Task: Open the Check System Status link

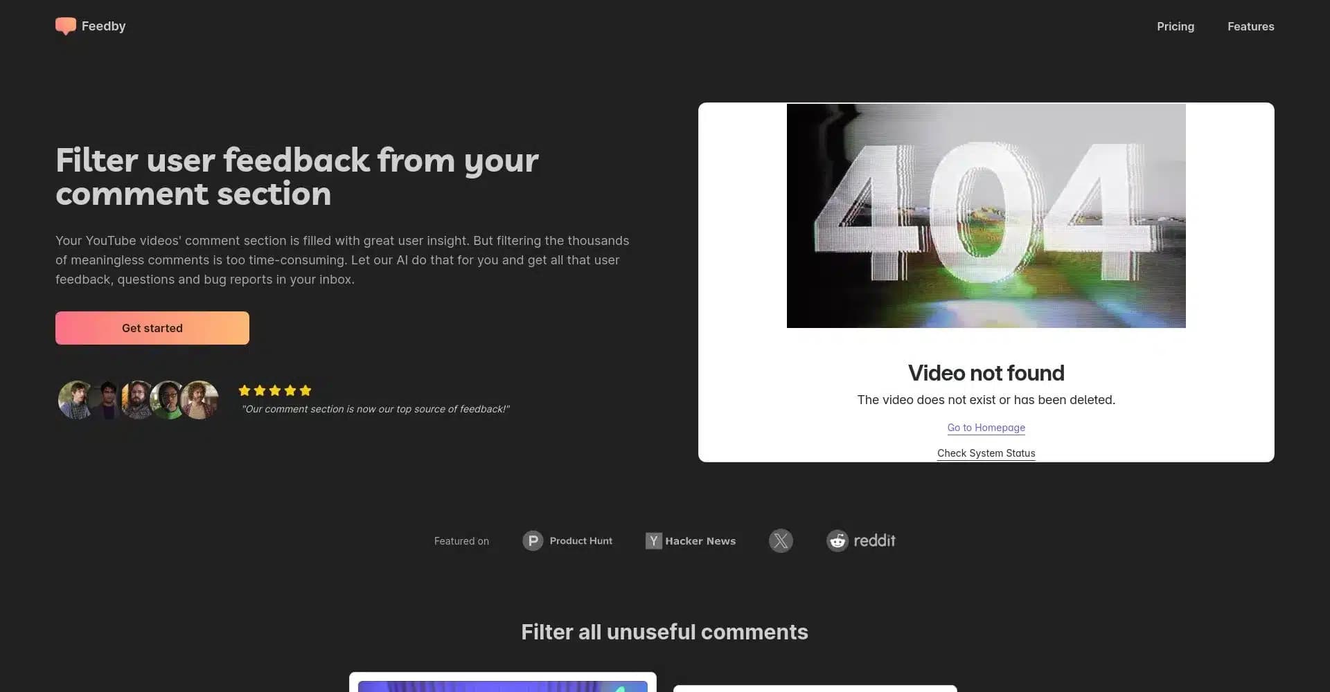Action: [x=986, y=453]
